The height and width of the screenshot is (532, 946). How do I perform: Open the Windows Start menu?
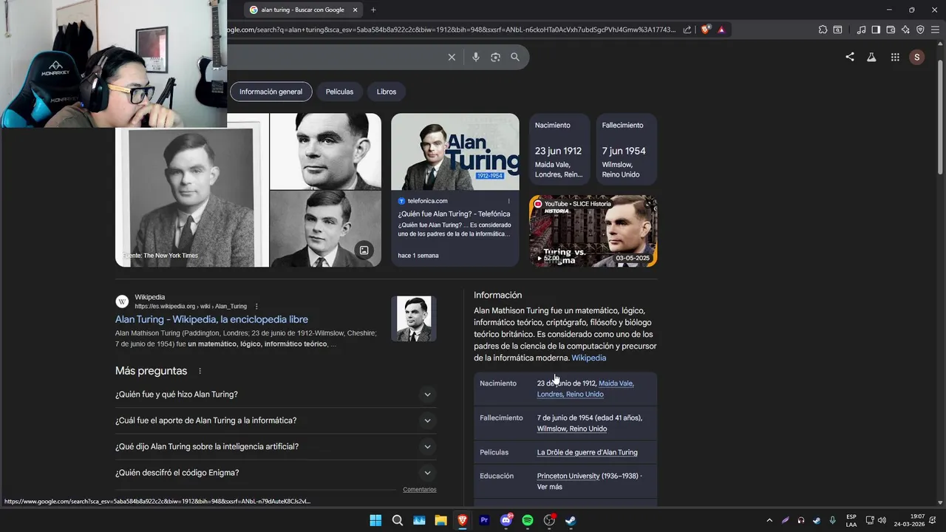pyautogui.click(x=375, y=520)
